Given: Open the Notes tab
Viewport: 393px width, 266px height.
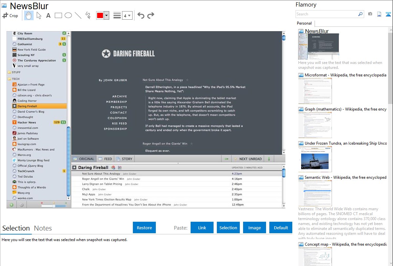Looking at the screenshot, I should click(x=43, y=228).
